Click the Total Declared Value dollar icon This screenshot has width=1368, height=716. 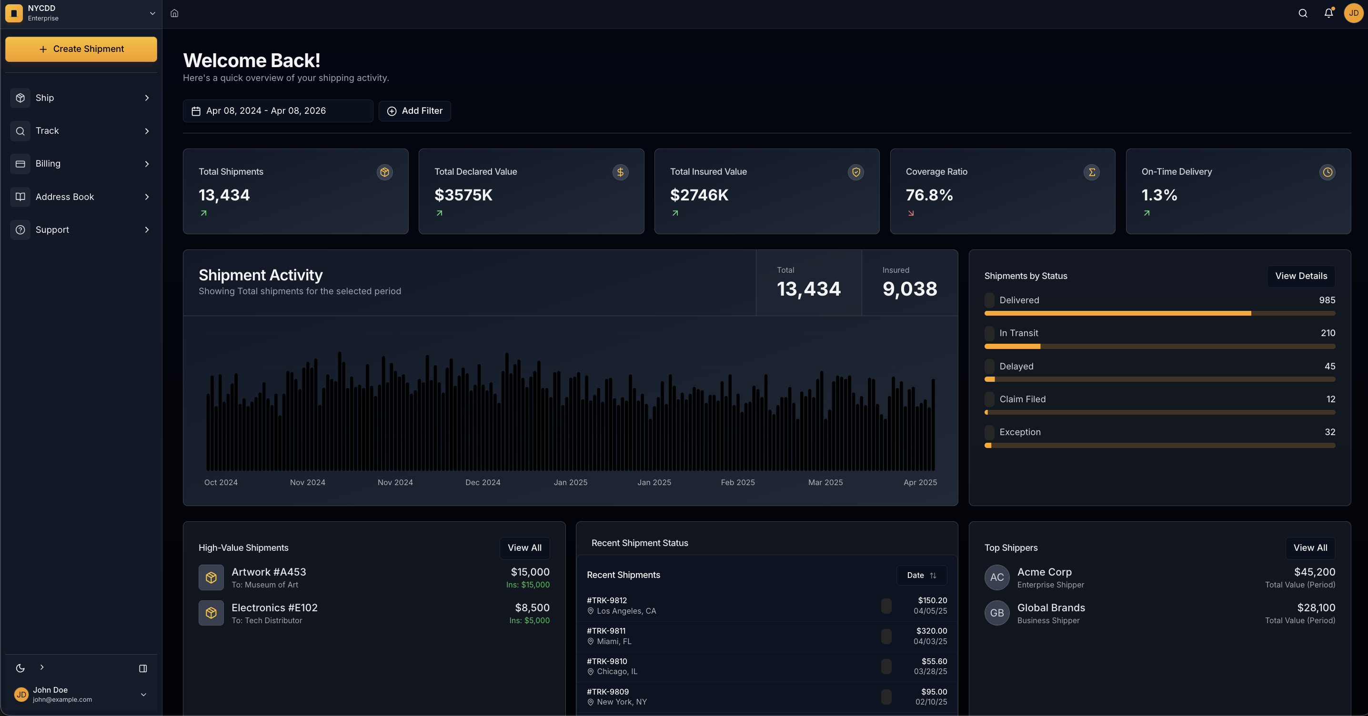(x=620, y=172)
